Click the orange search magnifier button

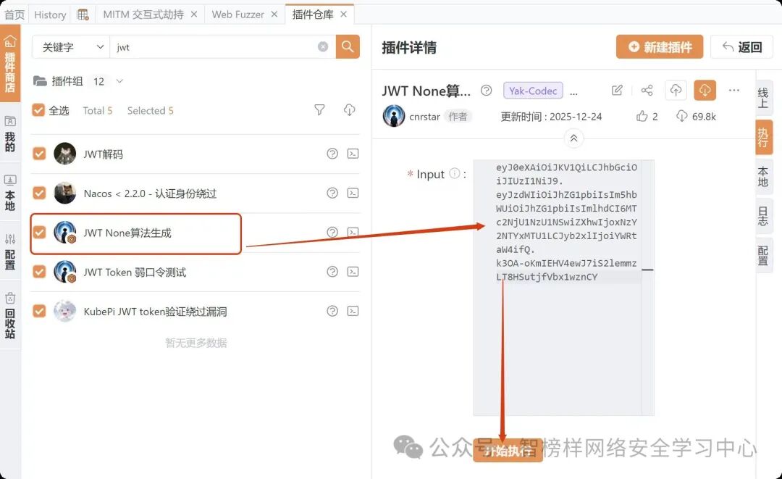tap(348, 47)
